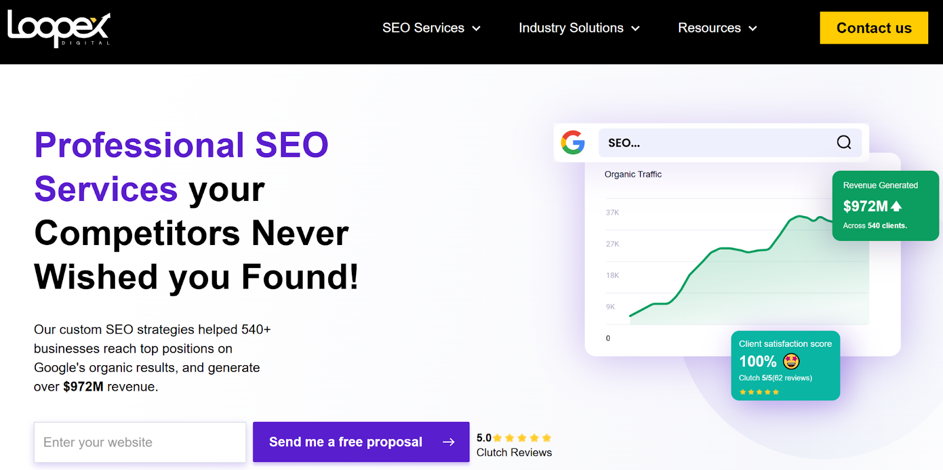943x470 pixels.
Task: Open the SEO Services menu
Action: pyautogui.click(x=423, y=28)
